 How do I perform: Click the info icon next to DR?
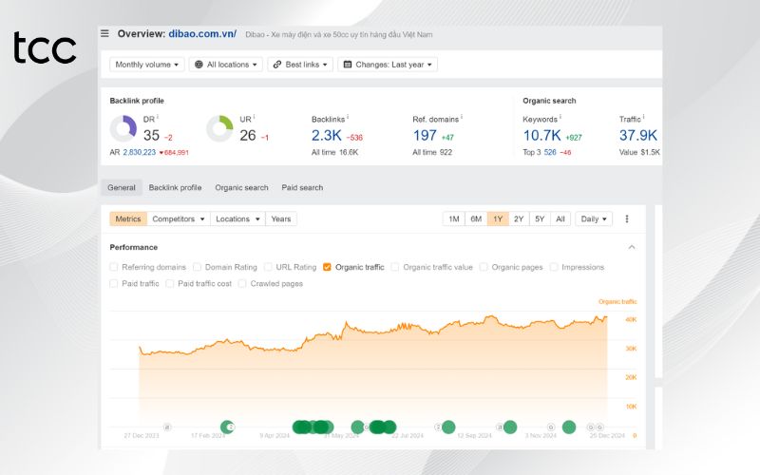coord(158,117)
